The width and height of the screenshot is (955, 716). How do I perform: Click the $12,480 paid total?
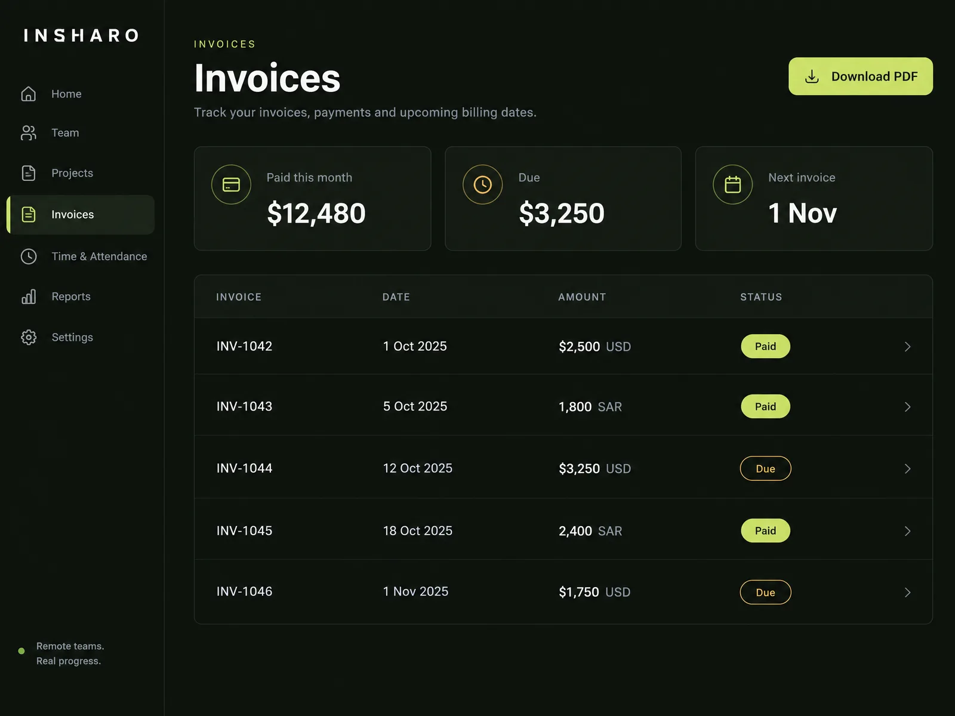(316, 214)
